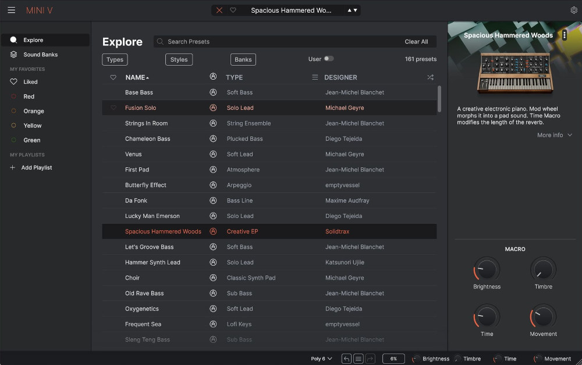Favorite the Fusion Solo preset heart
This screenshot has width=582, height=365.
(x=114, y=108)
